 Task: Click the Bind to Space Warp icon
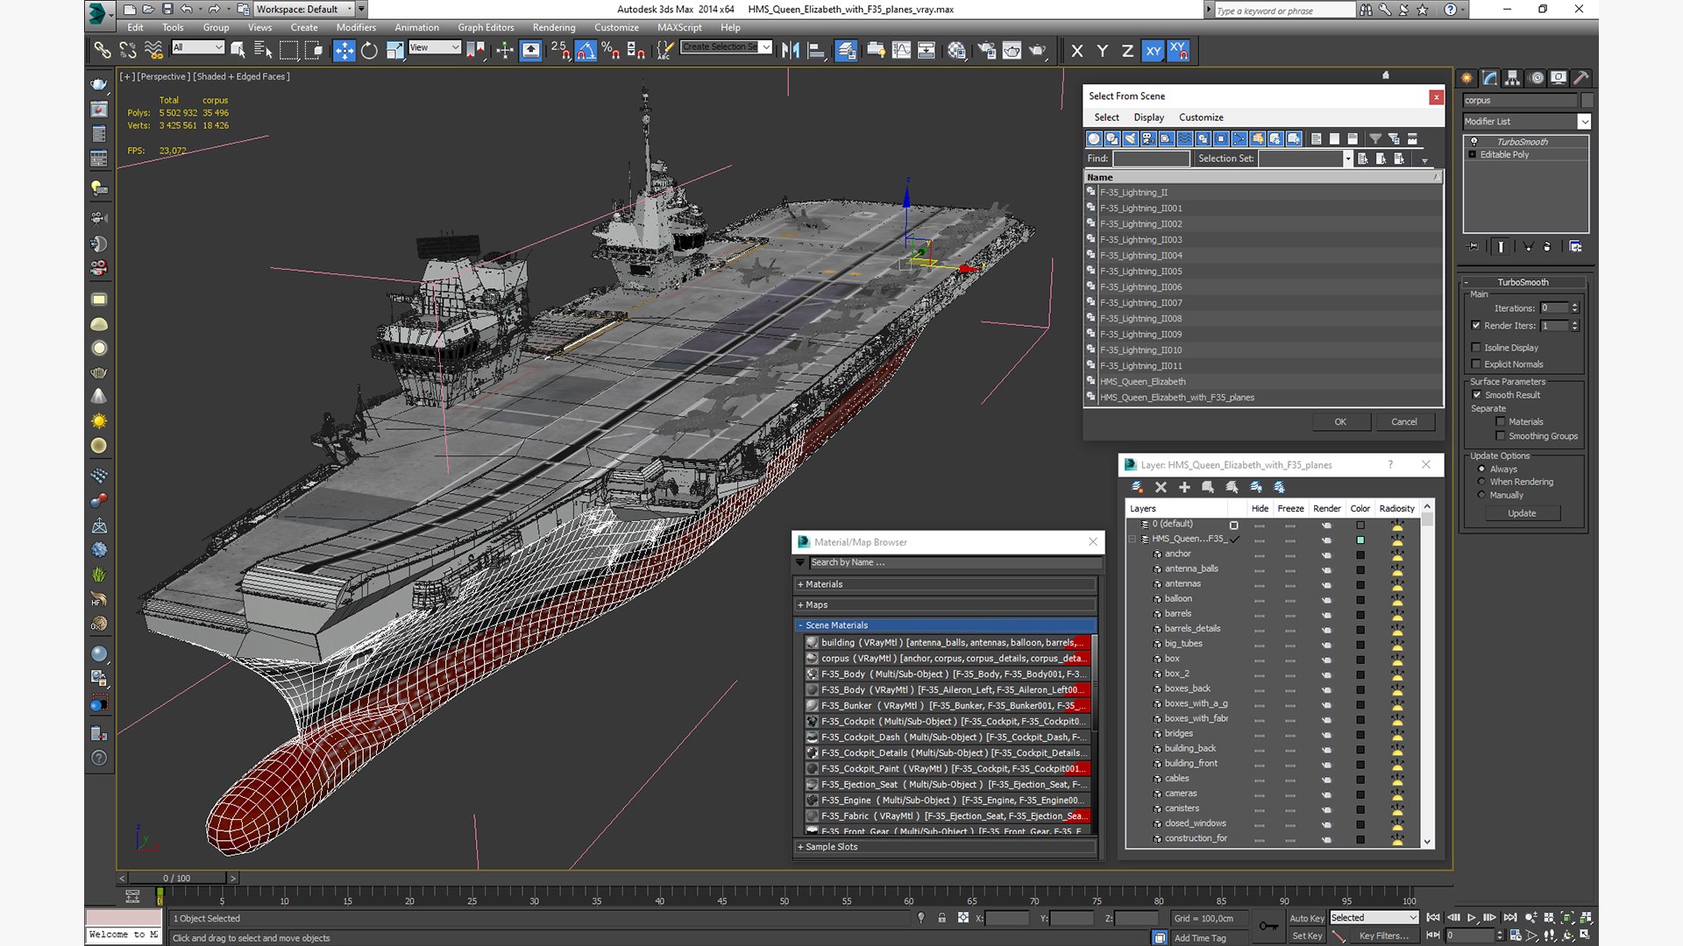click(x=153, y=51)
